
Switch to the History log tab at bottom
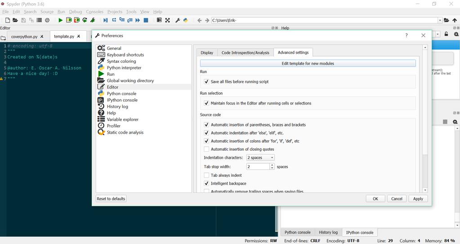pyautogui.click(x=328, y=232)
